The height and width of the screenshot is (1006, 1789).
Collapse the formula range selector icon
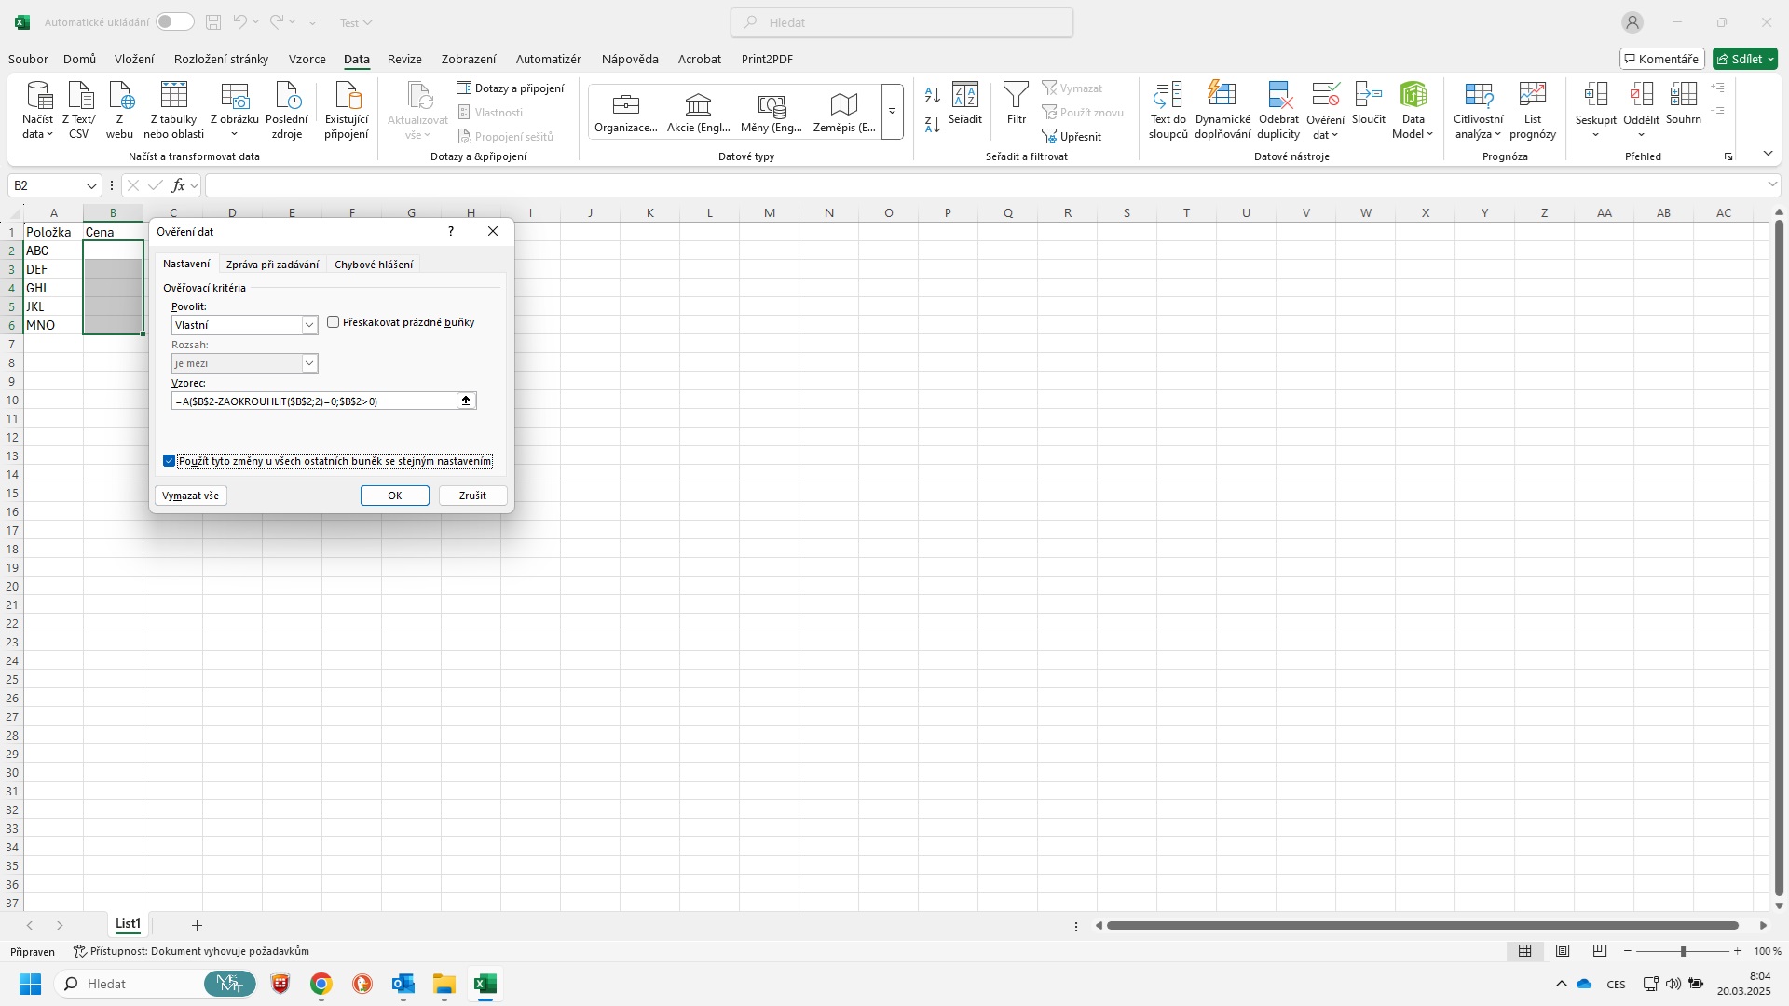click(466, 401)
